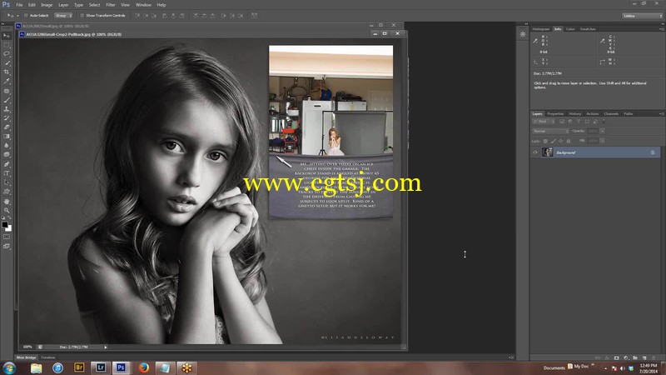Select the Move tool in the toolbox
The width and height of the screenshot is (666, 375).
coord(7,36)
